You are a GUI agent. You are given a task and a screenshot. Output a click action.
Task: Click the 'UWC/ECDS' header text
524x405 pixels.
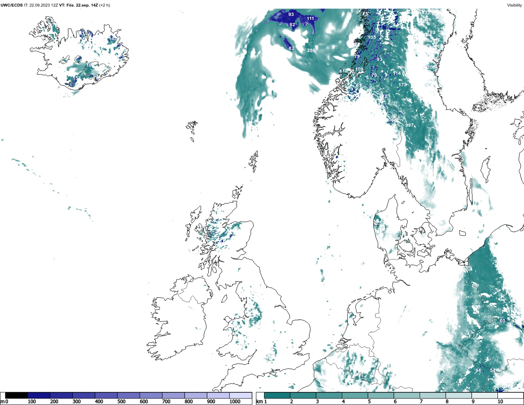tap(11, 5)
